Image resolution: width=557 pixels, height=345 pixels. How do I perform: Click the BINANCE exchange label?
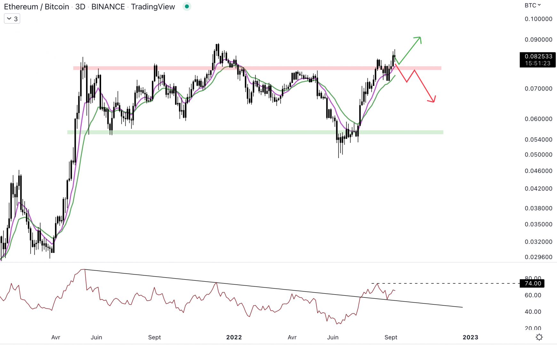(108, 7)
